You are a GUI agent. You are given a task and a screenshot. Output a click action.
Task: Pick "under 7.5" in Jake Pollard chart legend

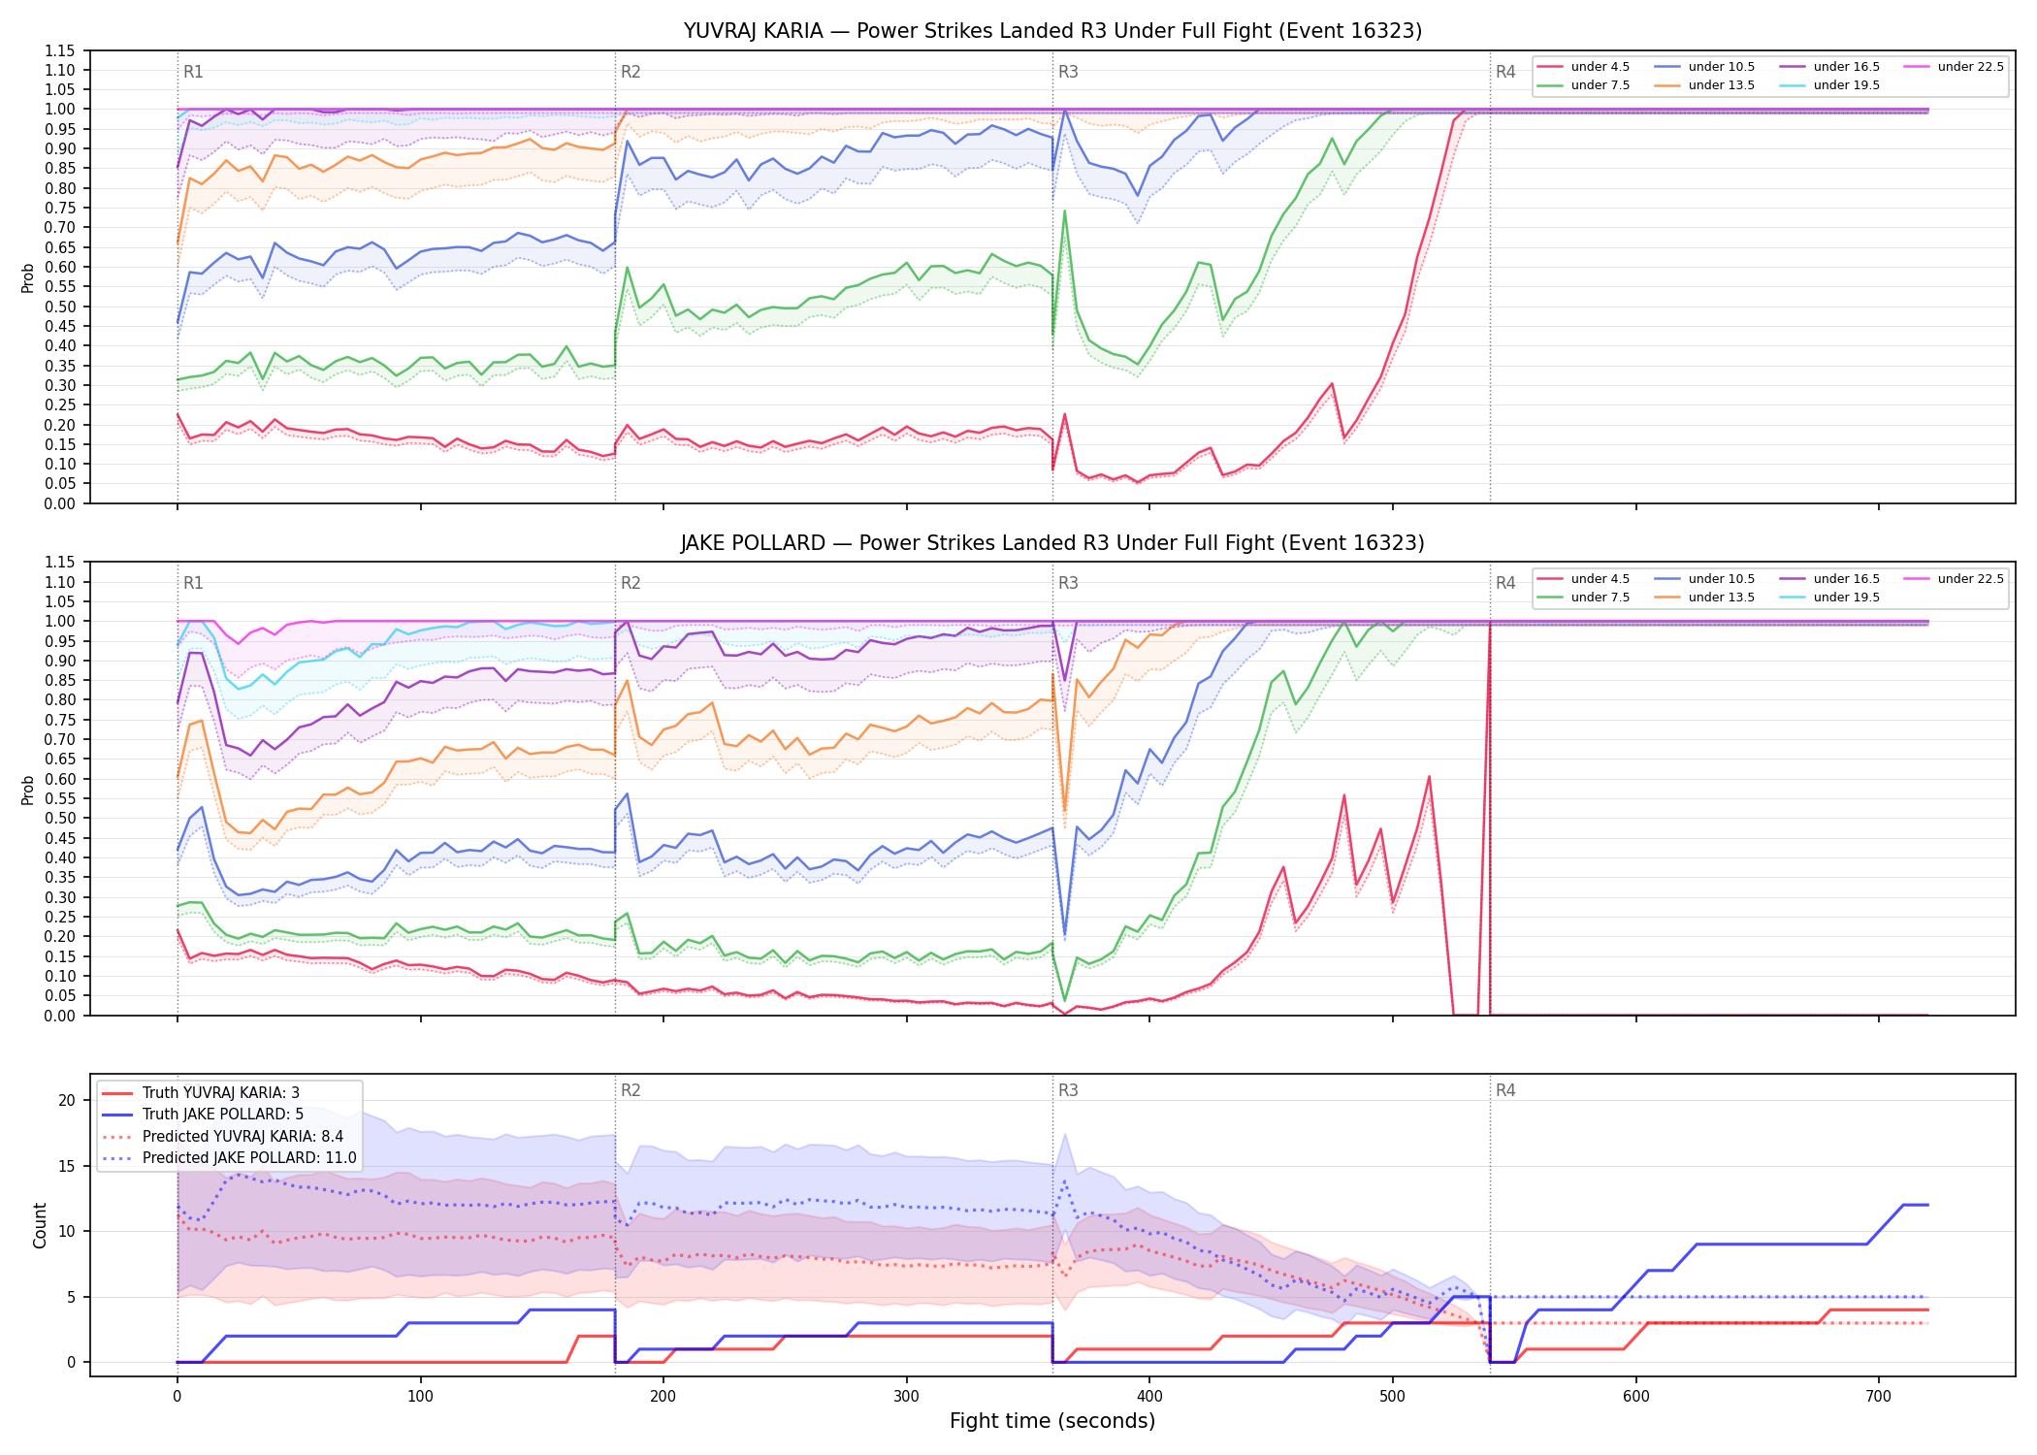(x=1584, y=598)
